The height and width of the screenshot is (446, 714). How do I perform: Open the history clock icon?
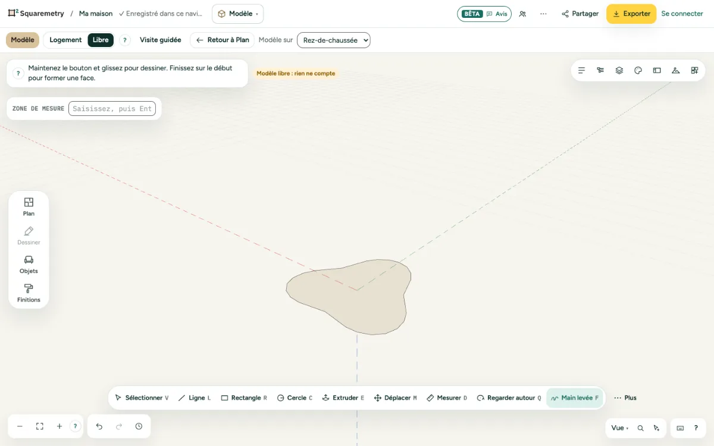[139, 426]
